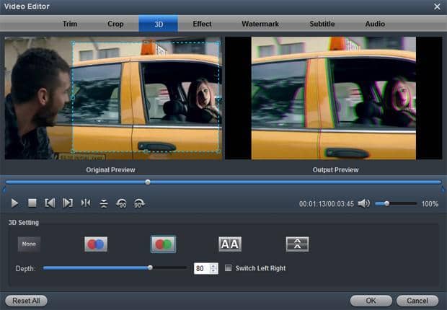
Task: Open the Effect tab
Action: 202,24
